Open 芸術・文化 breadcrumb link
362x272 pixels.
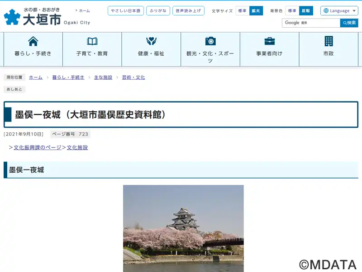(x=133, y=77)
